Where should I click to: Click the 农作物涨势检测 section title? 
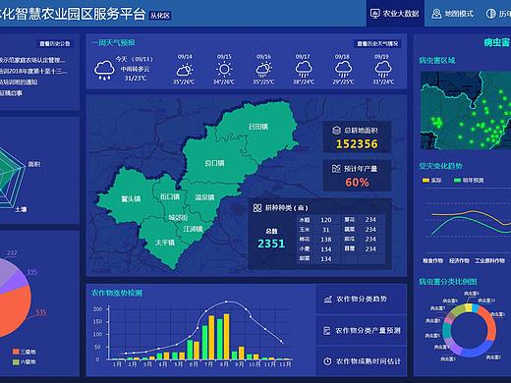(x=117, y=293)
